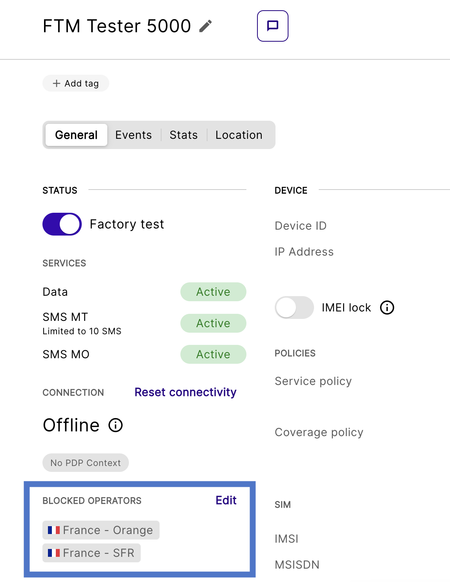This screenshot has width=450, height=582.
Task: Edit the blocked operators list
Action: (226, 500)
